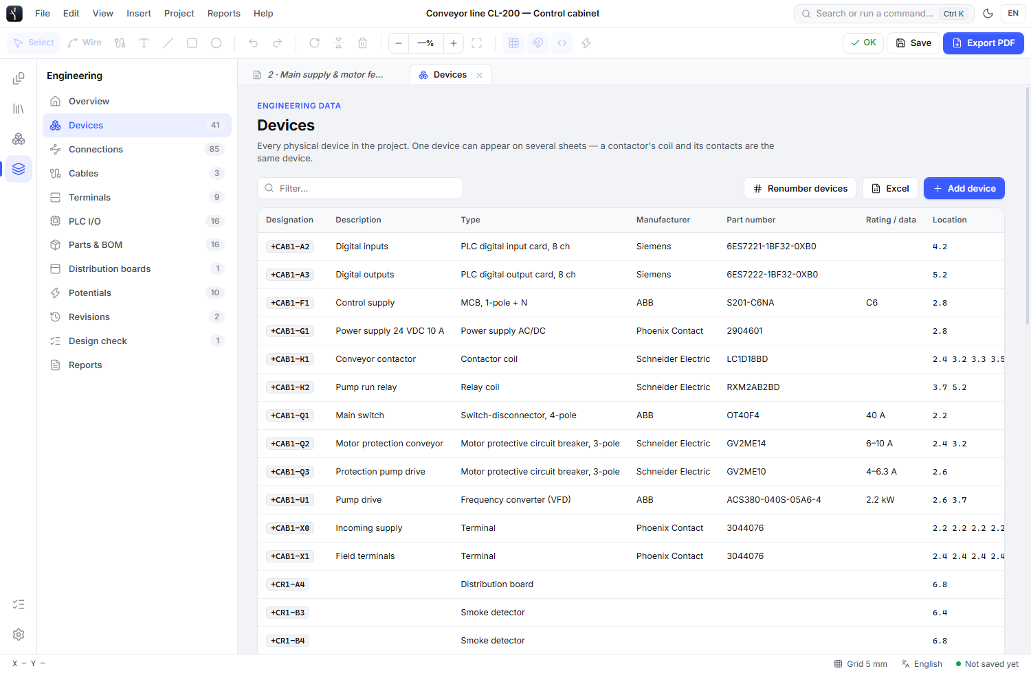Open the Search or run a command box

883,13
